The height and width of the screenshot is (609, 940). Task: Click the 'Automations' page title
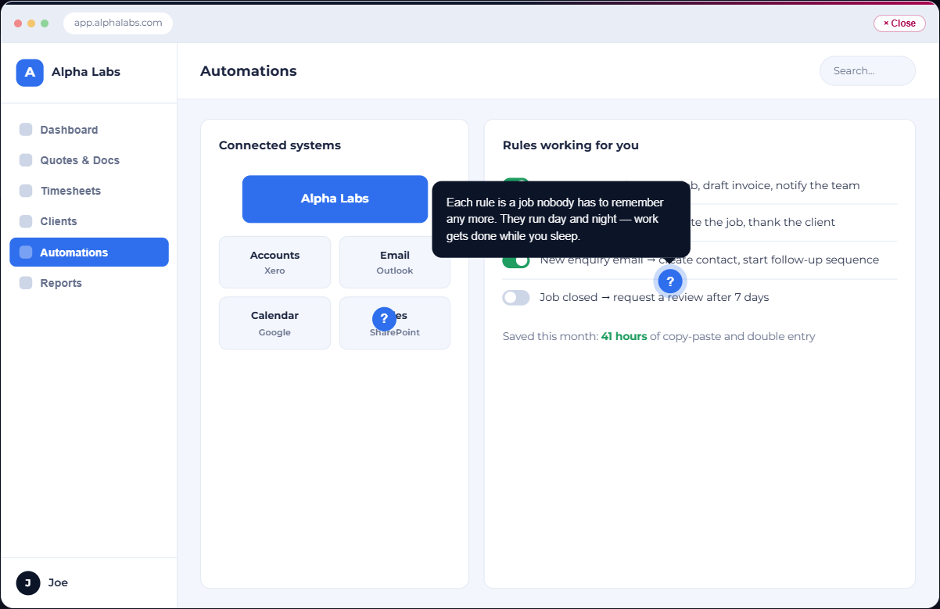(249, 71)
